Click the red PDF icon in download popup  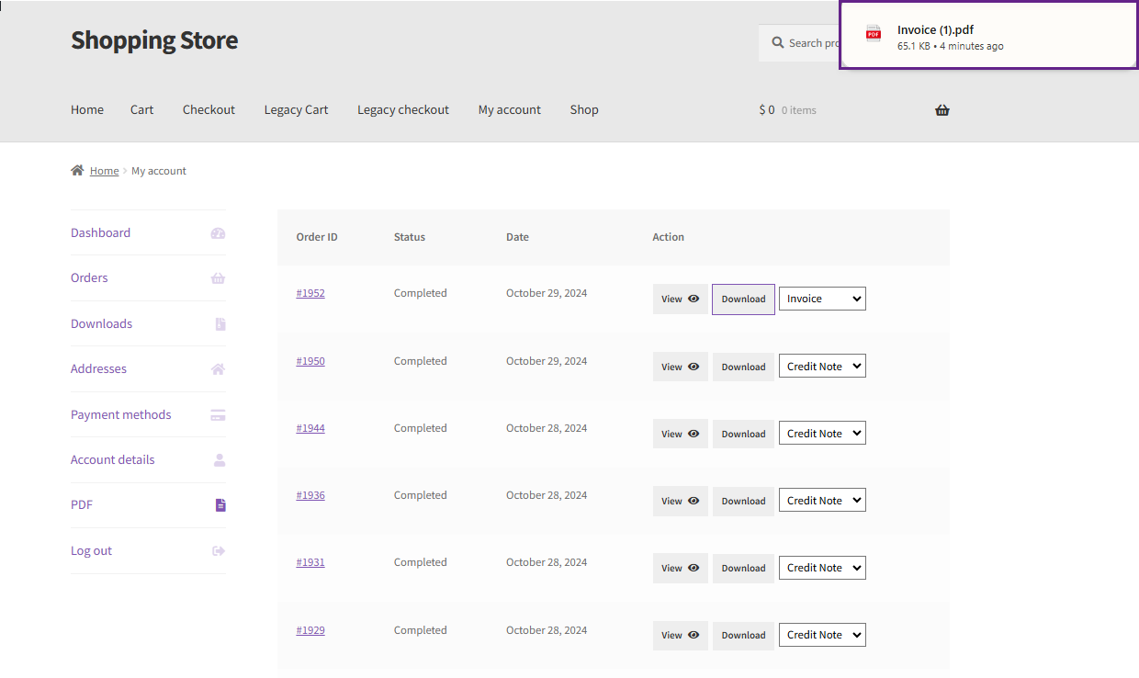874,35
